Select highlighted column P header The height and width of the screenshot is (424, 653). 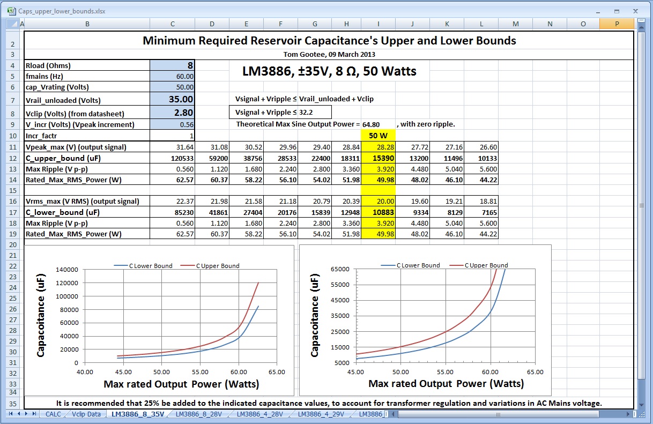point(617,24)
